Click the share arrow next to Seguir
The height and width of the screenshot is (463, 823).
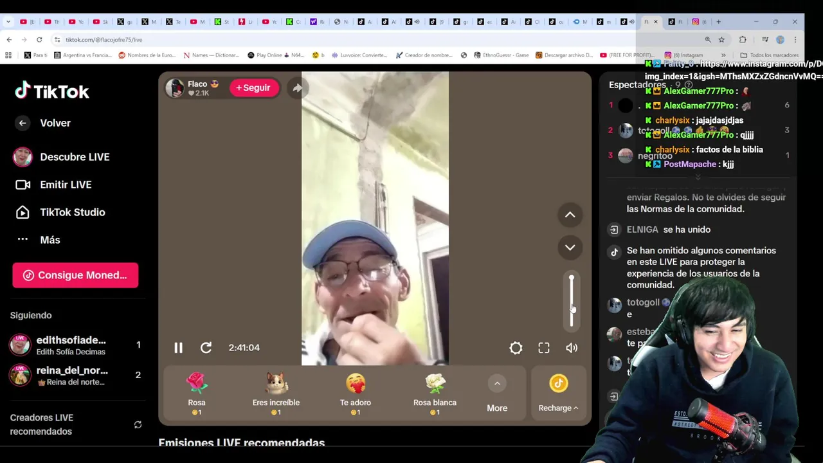297,88
